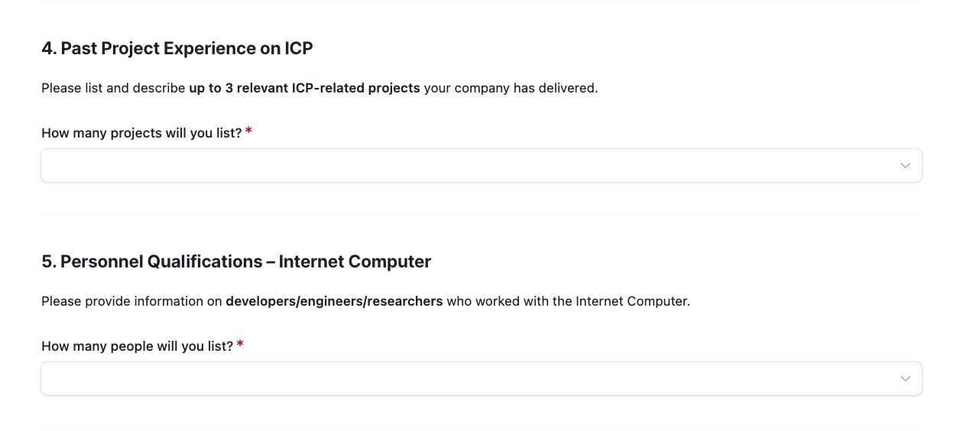The height and width of the screenshot is (431, 957).
Task: Click the "4. Past Project Experience on ICP" heading
Action: (177, 48)
